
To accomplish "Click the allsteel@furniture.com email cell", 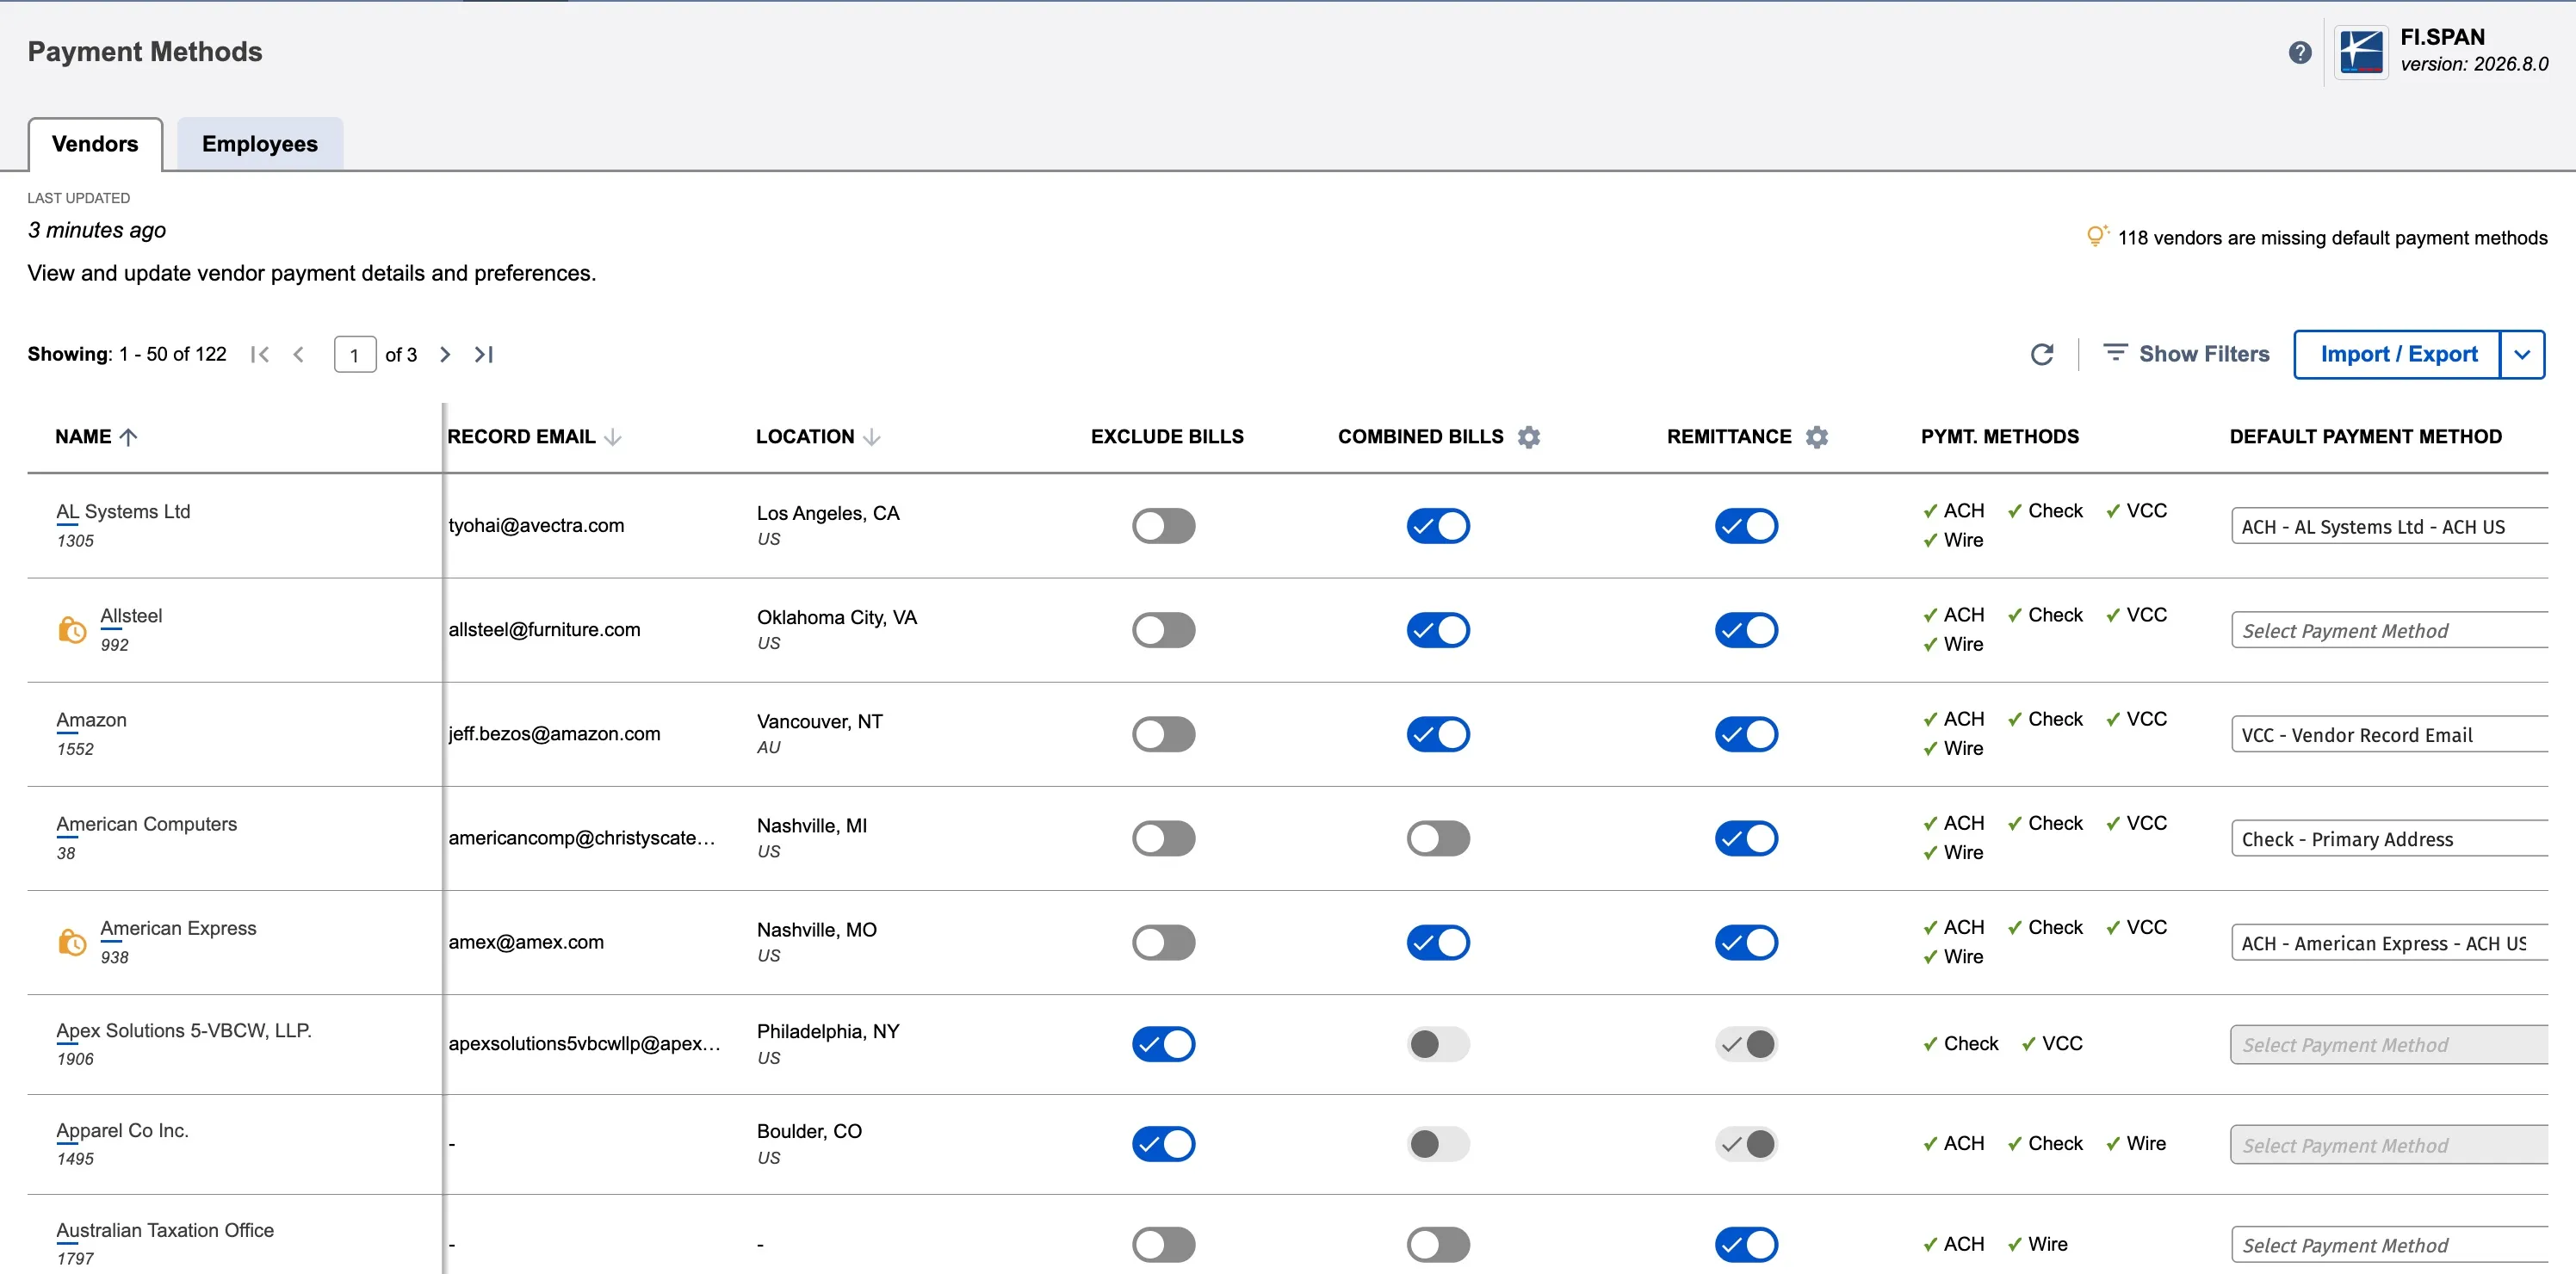I will (544, 630).
